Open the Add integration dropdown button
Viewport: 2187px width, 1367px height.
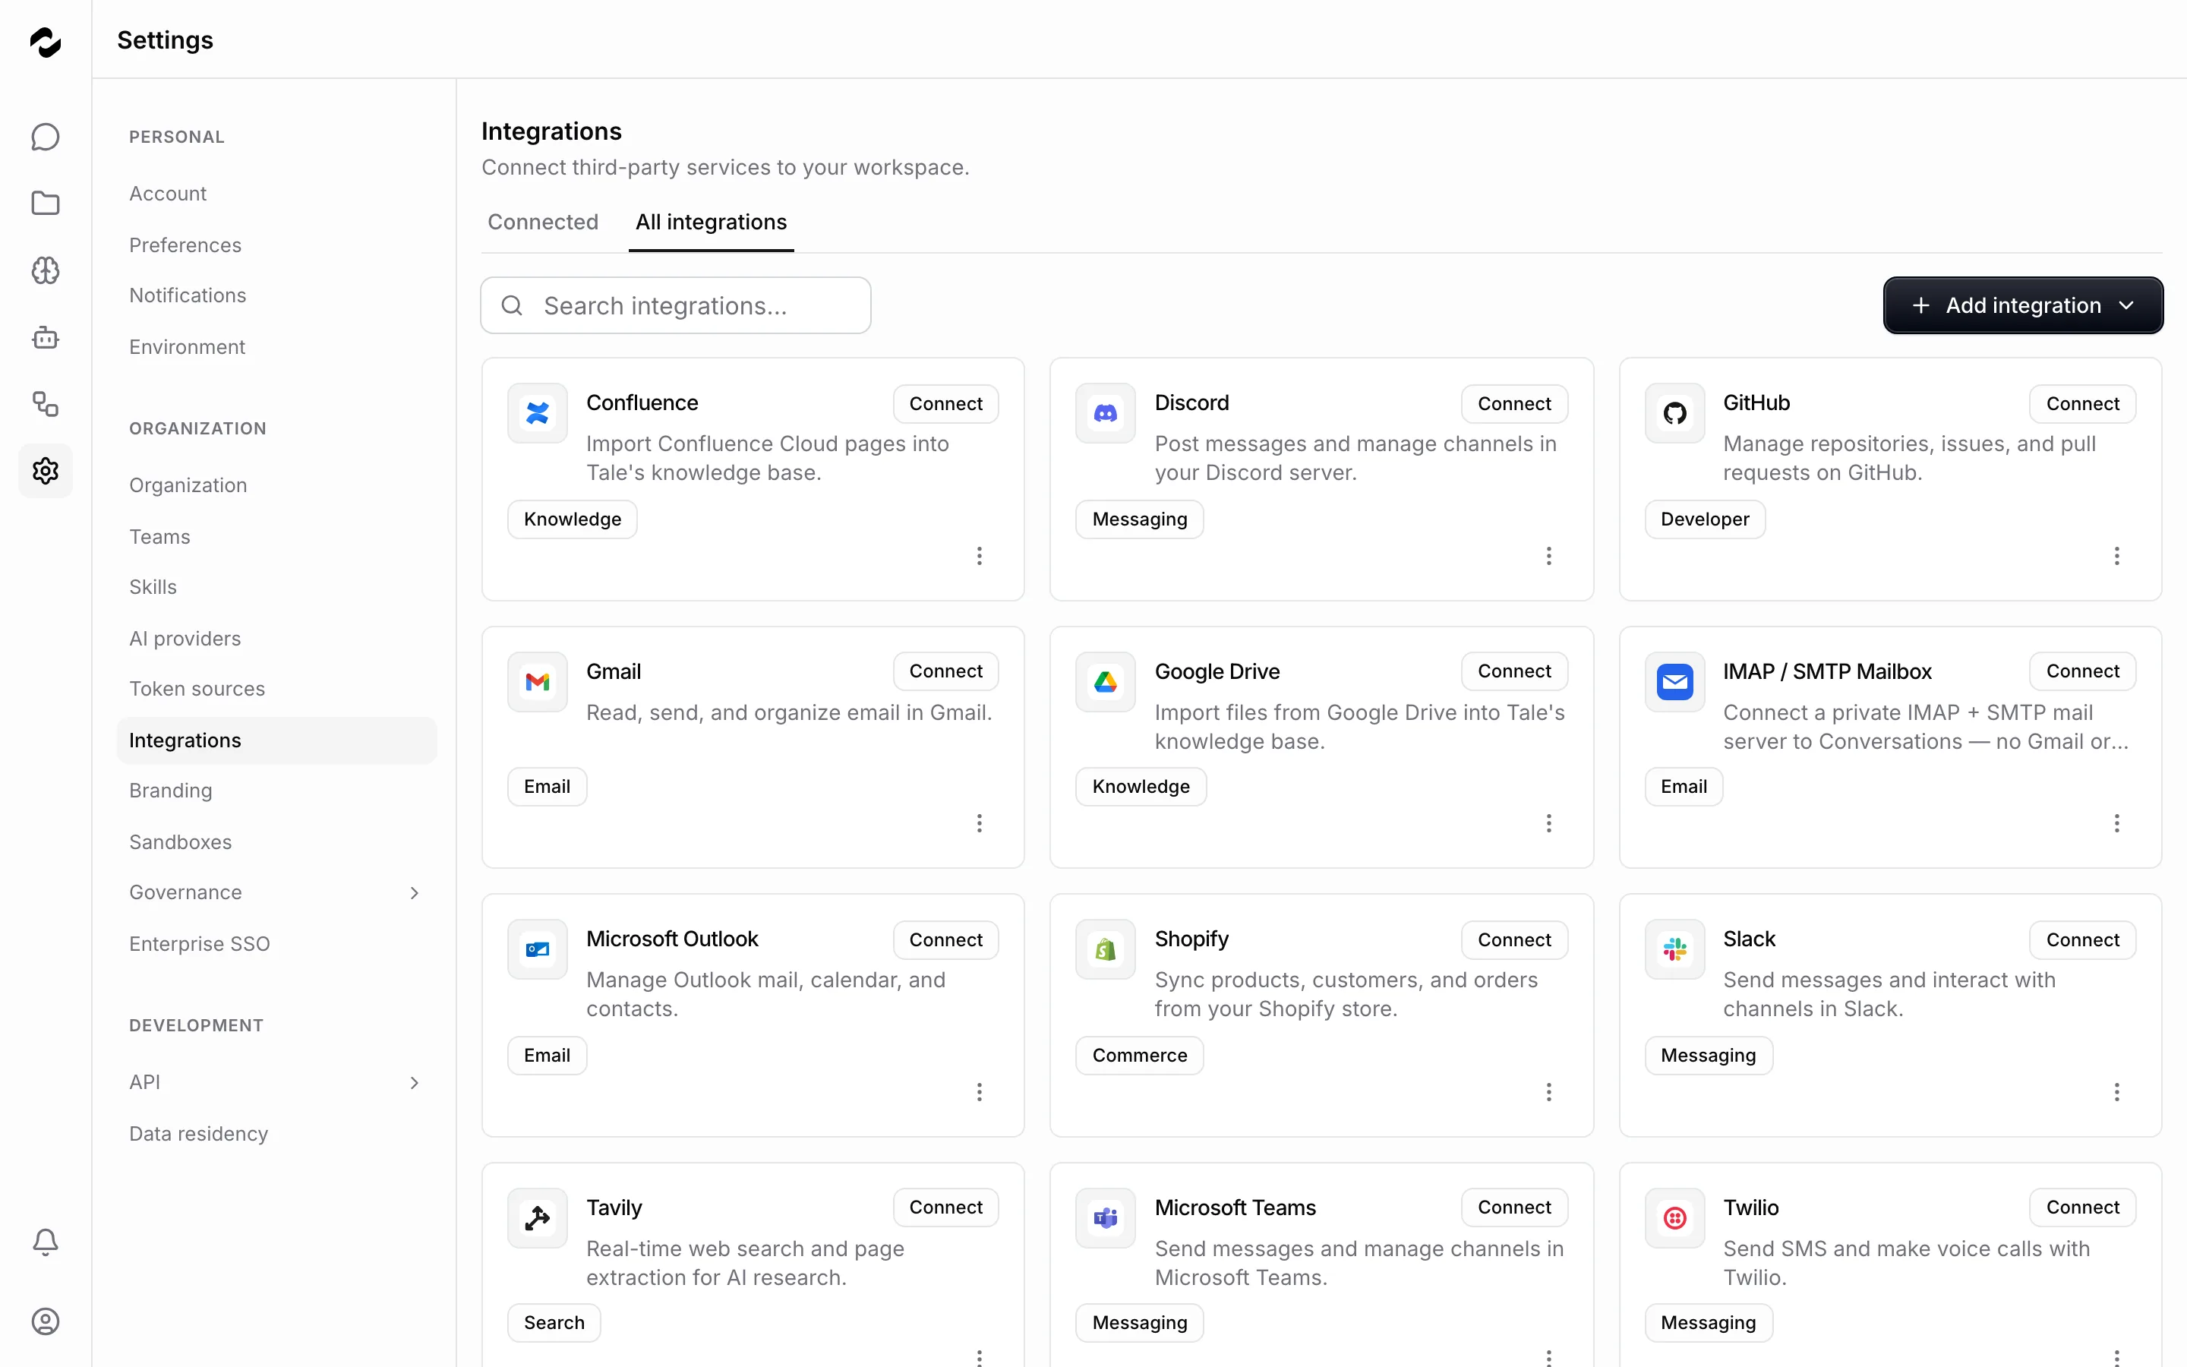pos(2022,305)
